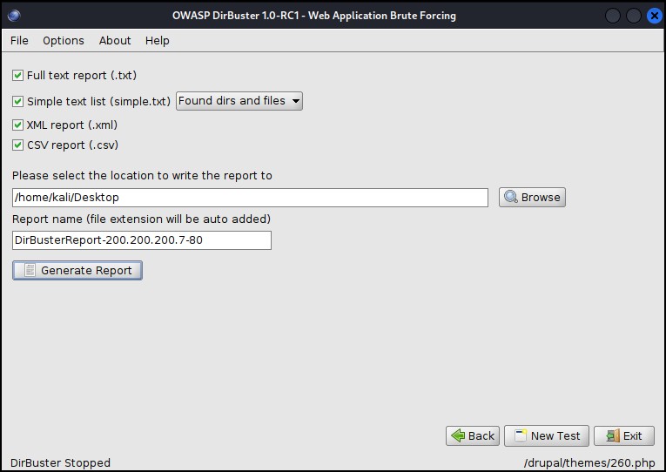666x472 pixels.
Task: Disable the XML report option
Action: click(x=18, y=125)
